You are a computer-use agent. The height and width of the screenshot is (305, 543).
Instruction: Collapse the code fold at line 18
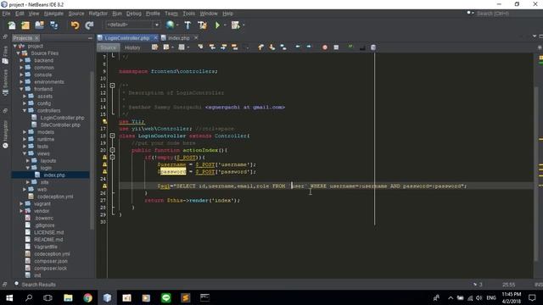[112, 136]
